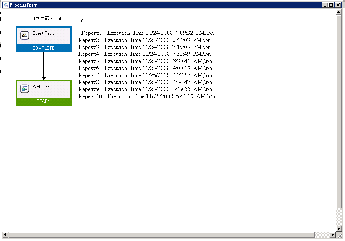The image size is (345, 241).
Task: Click the Repeat:10 entry at 5:46:19 AM
Action: coord(147,96)
